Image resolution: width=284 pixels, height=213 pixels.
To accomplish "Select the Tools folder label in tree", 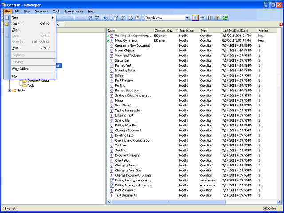I will [x=31, y=86].
